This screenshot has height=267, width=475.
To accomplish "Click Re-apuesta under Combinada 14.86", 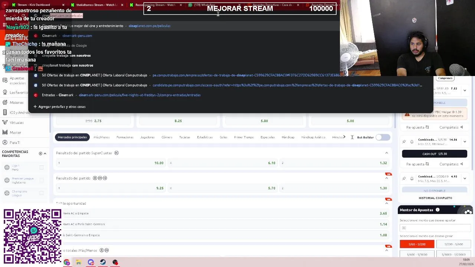I will click(417, 164).
